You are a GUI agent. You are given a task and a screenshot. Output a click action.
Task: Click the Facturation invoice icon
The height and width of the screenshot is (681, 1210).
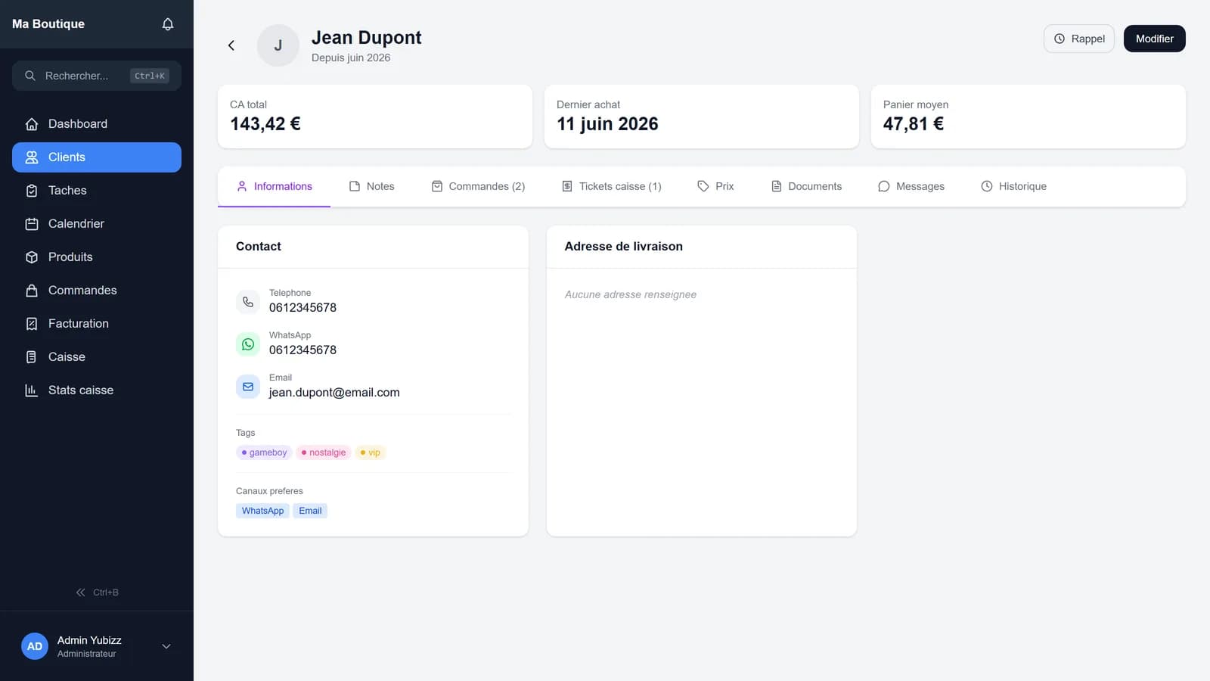click(32, 324)
